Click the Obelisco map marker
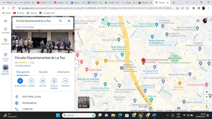Viewport: 212px width, 119px height. (151, 100)
